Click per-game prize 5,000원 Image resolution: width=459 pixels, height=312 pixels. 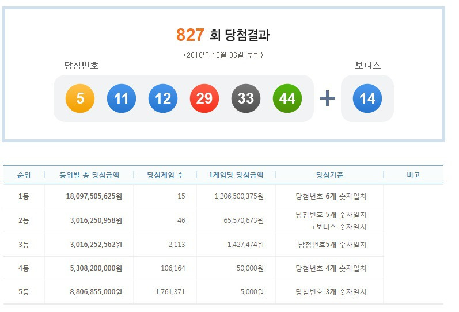tap(252, 292)
